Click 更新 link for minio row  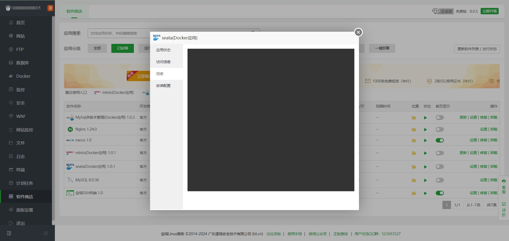(x=463, y=153)
